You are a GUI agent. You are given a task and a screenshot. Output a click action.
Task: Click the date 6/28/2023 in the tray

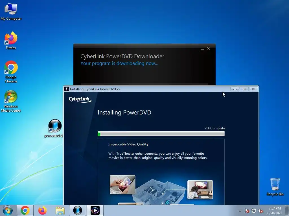pos(275,213)
